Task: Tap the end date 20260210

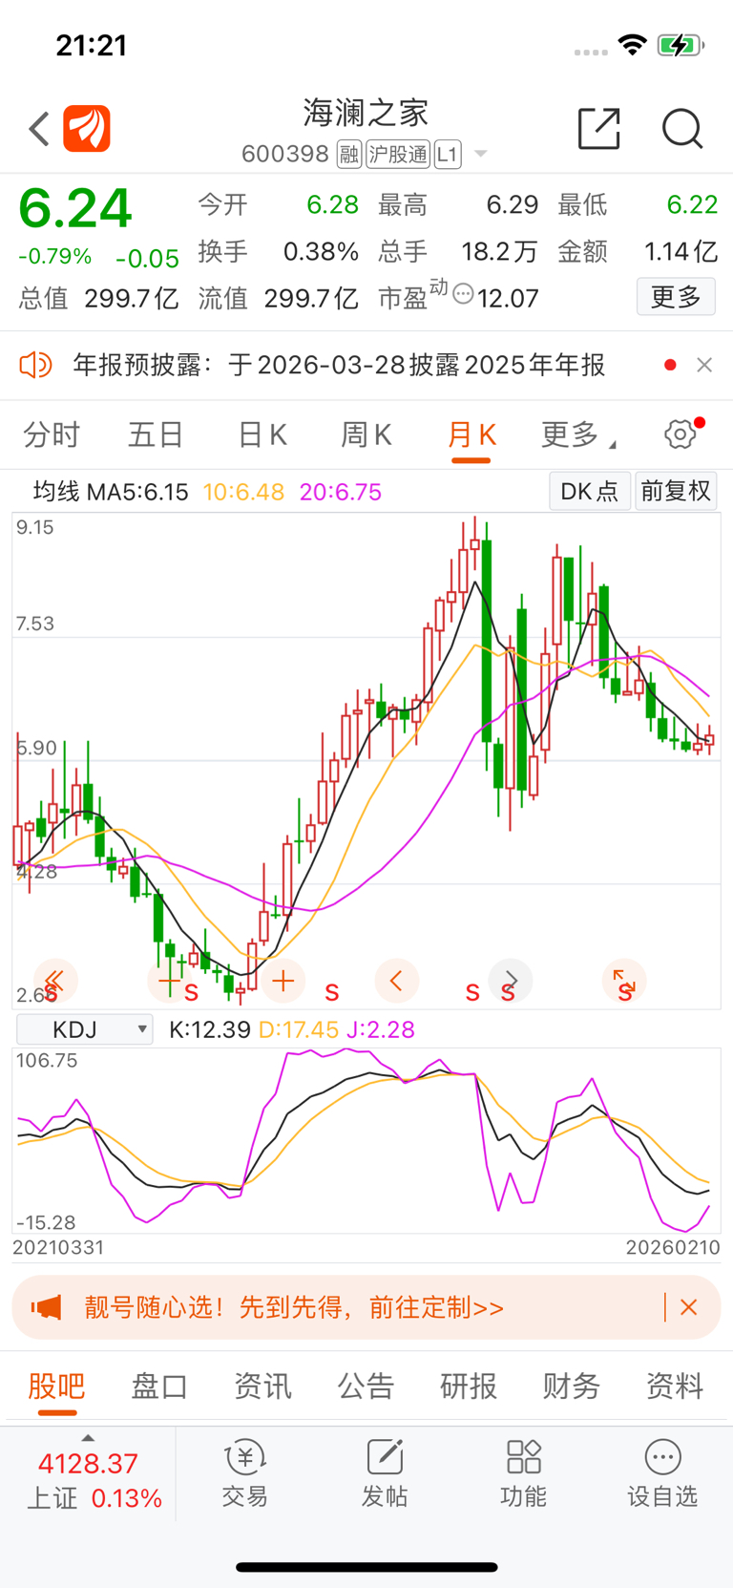Action: click(673, 1247)
